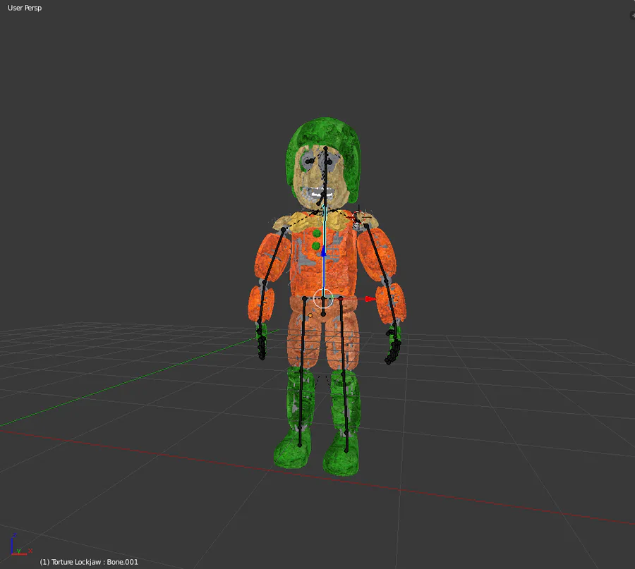Click the 'Torture Lockjaw : Bone.001' object label
The image size is (635, 569).
tap(89, 562)
